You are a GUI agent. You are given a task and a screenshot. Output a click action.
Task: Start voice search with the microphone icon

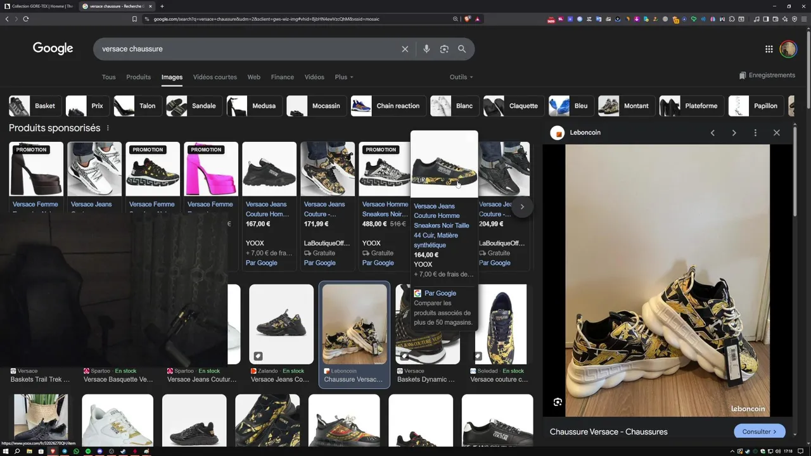[426, 49]
